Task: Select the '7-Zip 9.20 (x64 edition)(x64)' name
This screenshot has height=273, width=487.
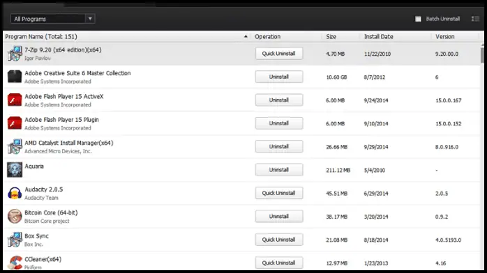Action: click(63, 50)
